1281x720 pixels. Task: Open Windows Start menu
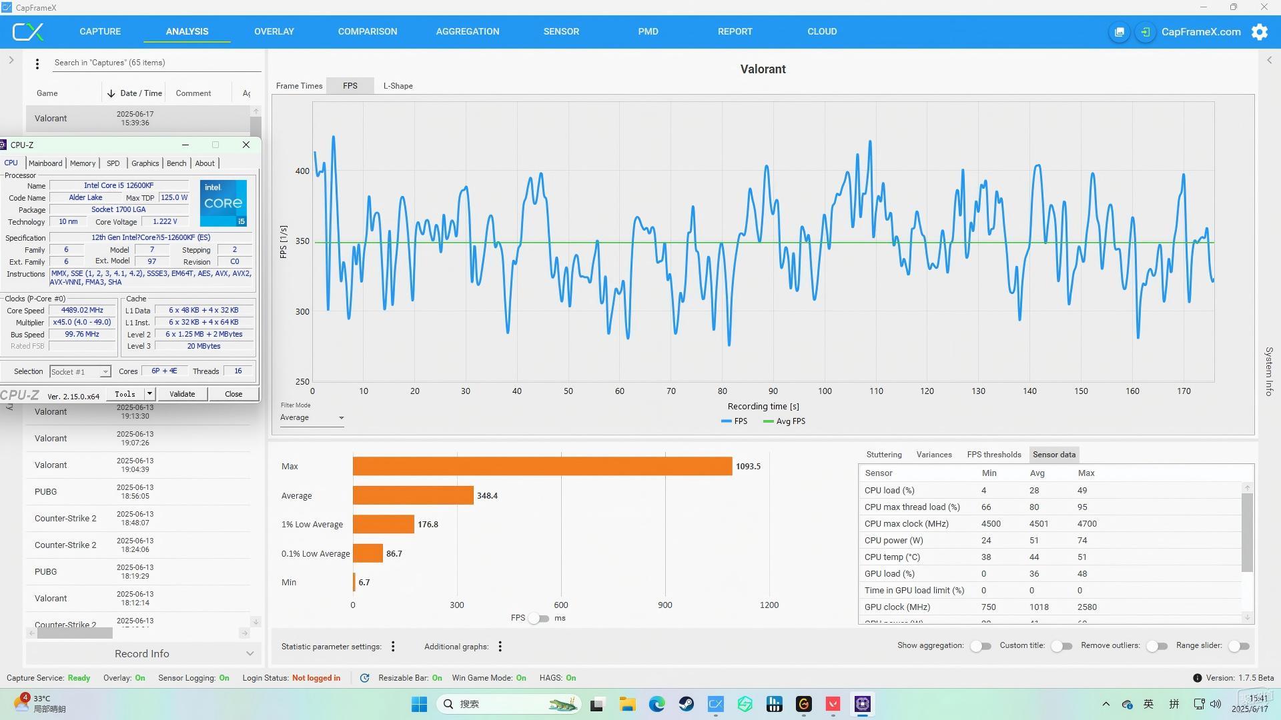pos(419,704)
